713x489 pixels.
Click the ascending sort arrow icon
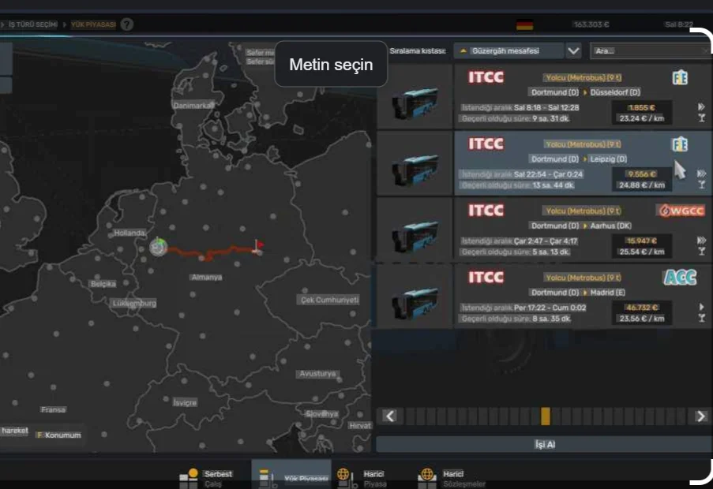point(463,50)
